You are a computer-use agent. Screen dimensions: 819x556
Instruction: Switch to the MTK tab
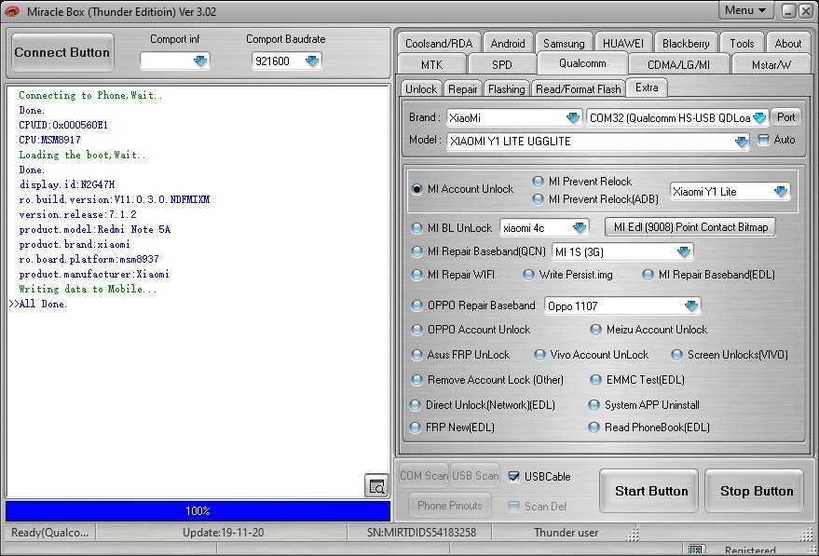(x=432, y=65)
